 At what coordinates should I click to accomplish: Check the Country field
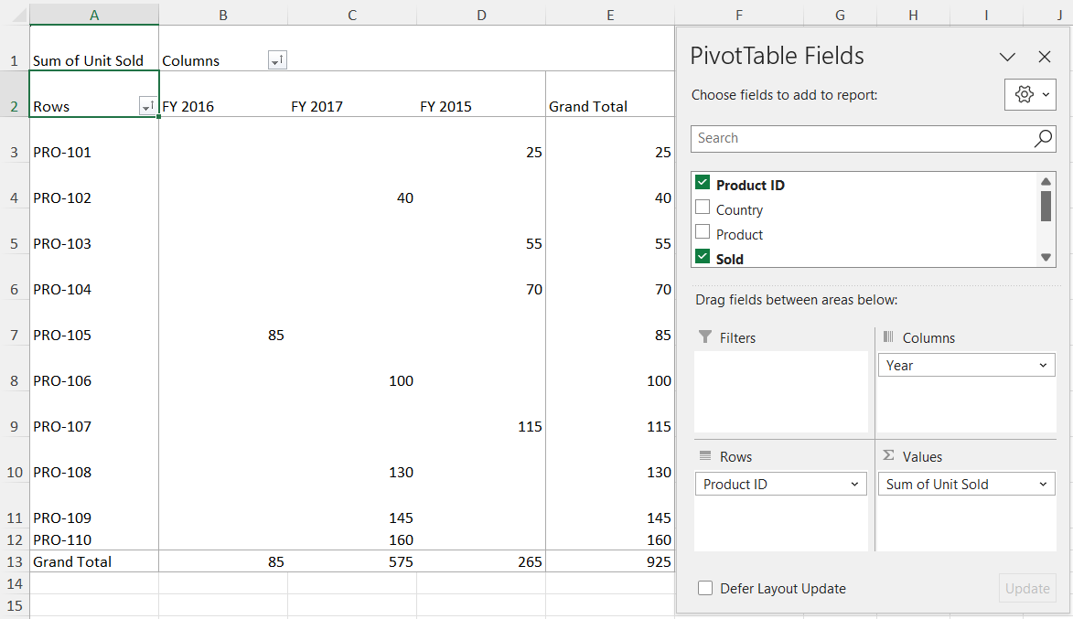coord(703,208)
